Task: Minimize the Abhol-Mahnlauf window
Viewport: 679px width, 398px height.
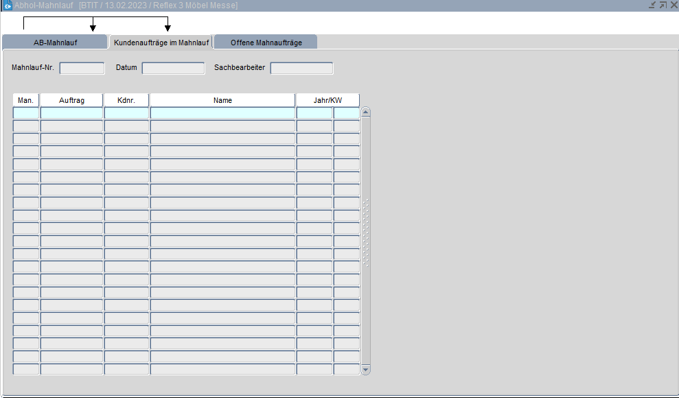Action: [x=652, y=5]
